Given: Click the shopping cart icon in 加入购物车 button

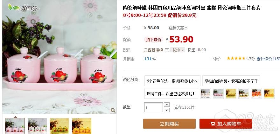Looking at the screenshot, I should coord(212,124).
